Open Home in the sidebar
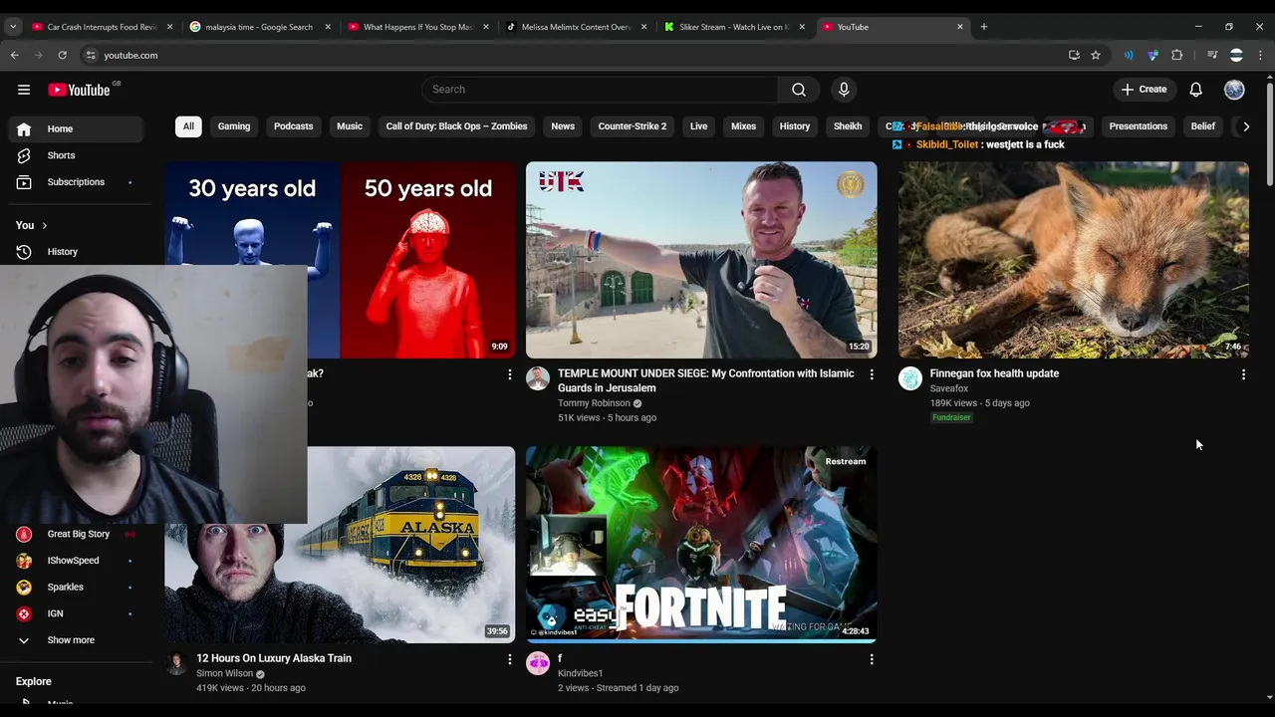 (76, 128)
